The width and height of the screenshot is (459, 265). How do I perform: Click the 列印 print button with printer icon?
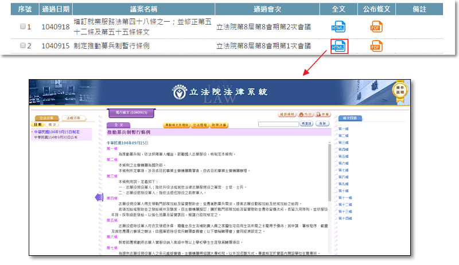(x=306, y=115)
